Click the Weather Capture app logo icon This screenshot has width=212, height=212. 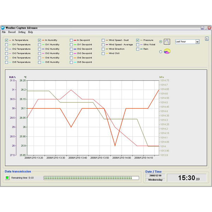[x=3, y=28]
